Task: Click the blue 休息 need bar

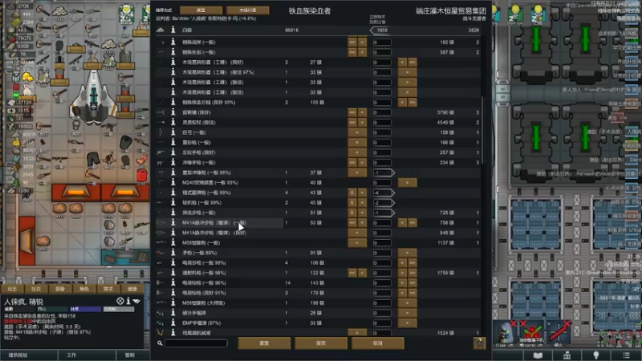Action: click(85, 309)
